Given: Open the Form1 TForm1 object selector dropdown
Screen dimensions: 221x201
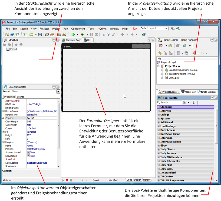Looking at the screenshot, I should click(x=58, y=92).
